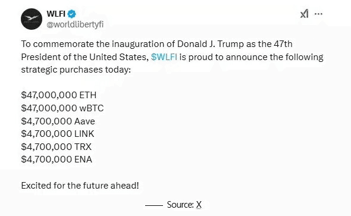Image resolution: width=351 pixels, height=216 pixels.
Task: Click the 'Source:' caption label
Action: click(180, 205)
